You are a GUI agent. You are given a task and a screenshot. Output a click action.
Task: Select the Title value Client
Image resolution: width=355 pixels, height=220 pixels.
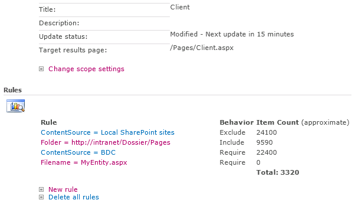point(180,7)
